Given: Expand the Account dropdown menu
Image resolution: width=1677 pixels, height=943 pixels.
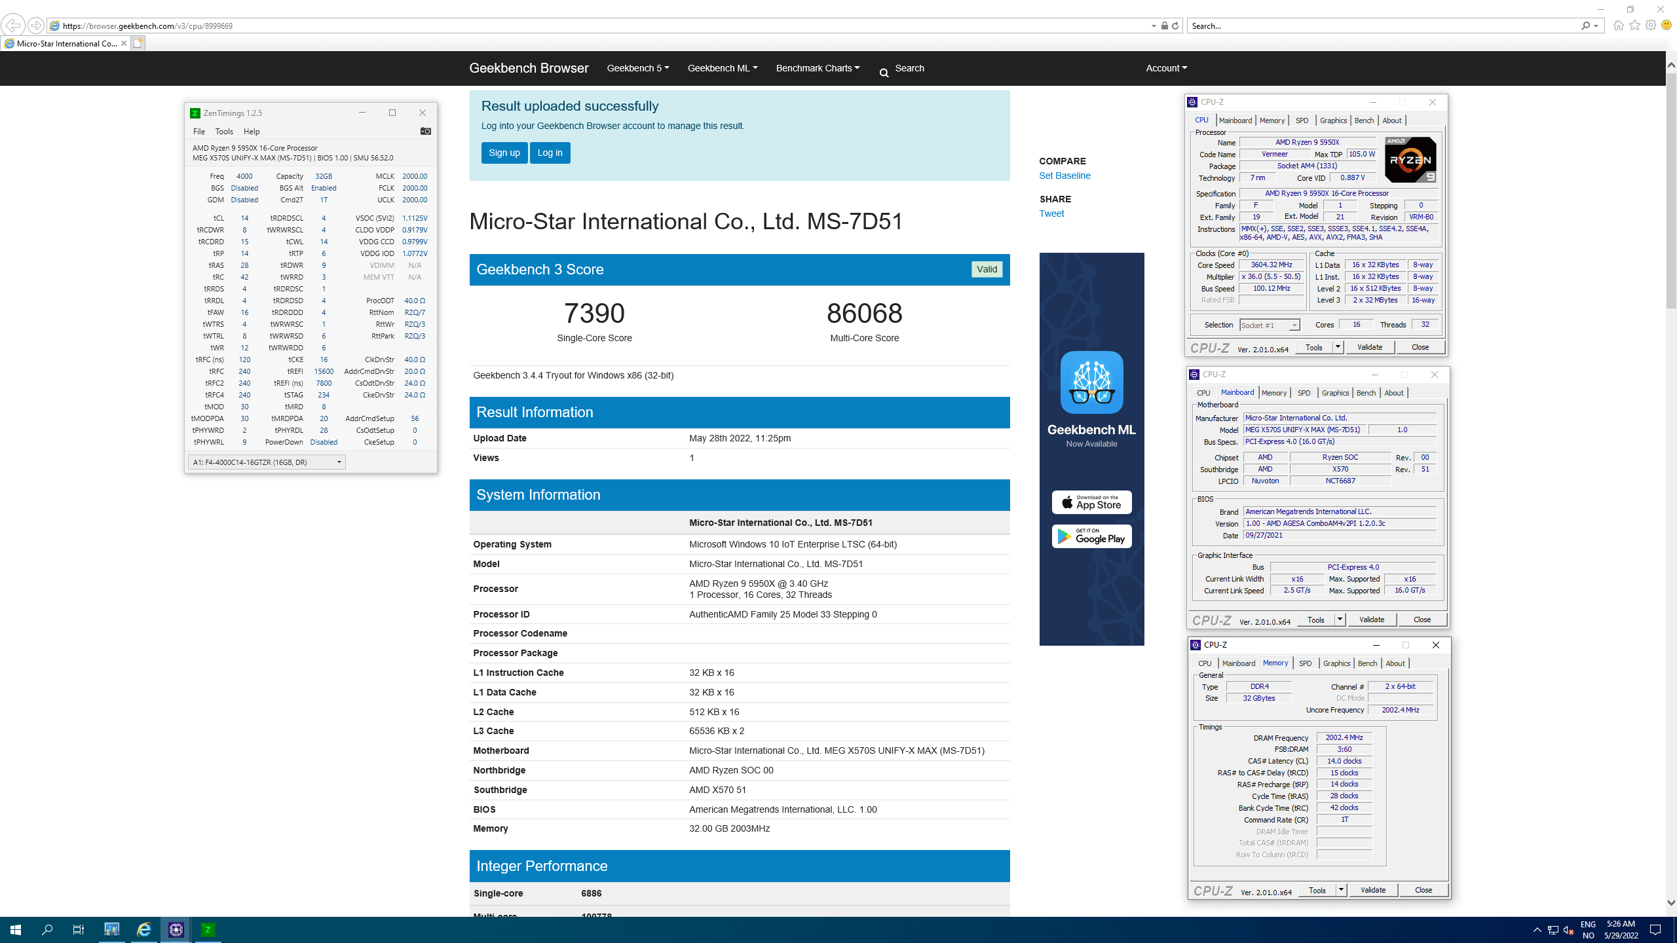Looking at the screenshot, I should point(1166,68).
